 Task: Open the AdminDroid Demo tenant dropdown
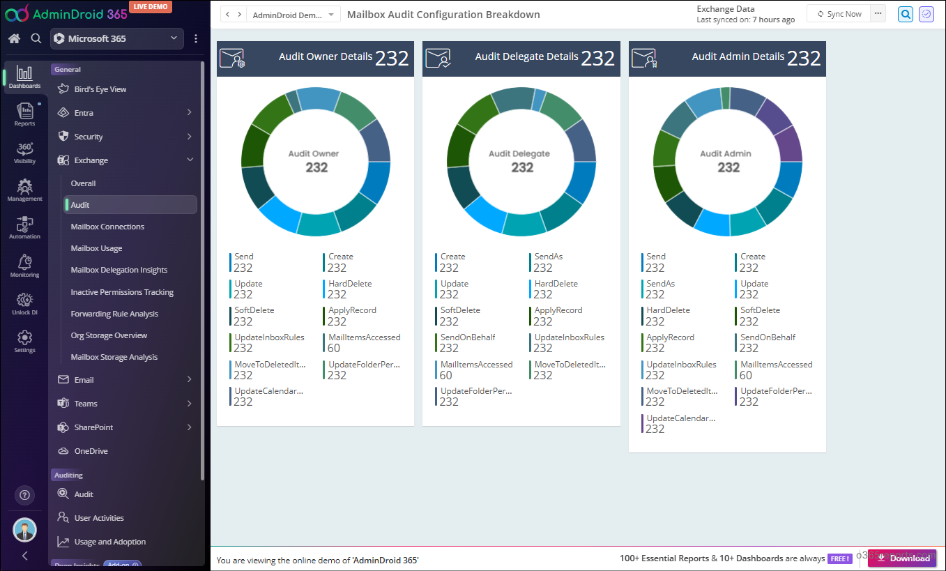293,15
